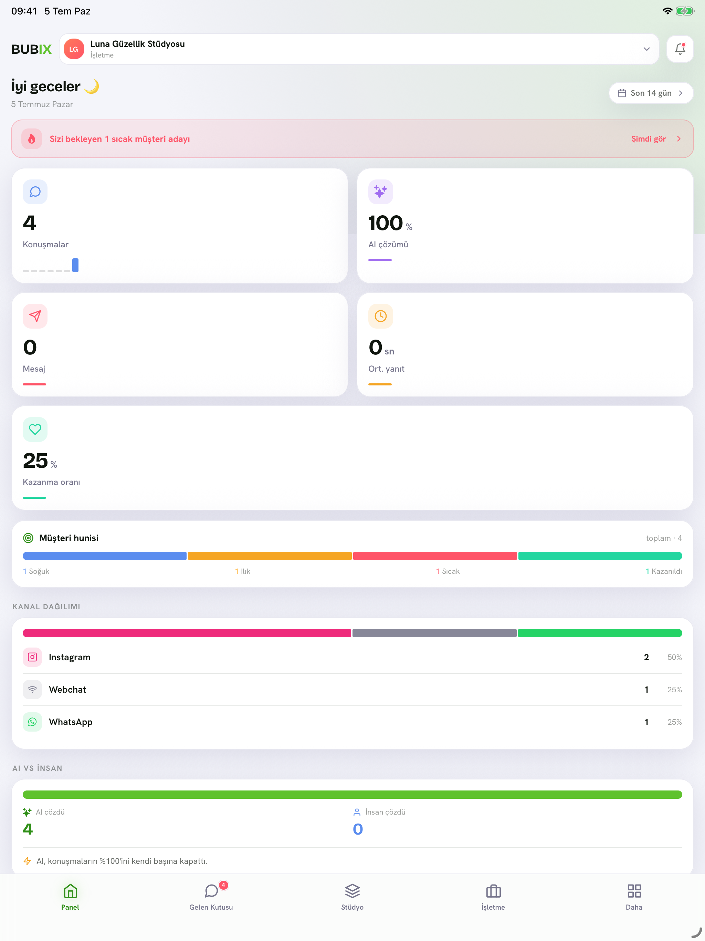Open the Konuşmalar stat card
Viewport: 705px width, 941px height.
pos(179,226)
